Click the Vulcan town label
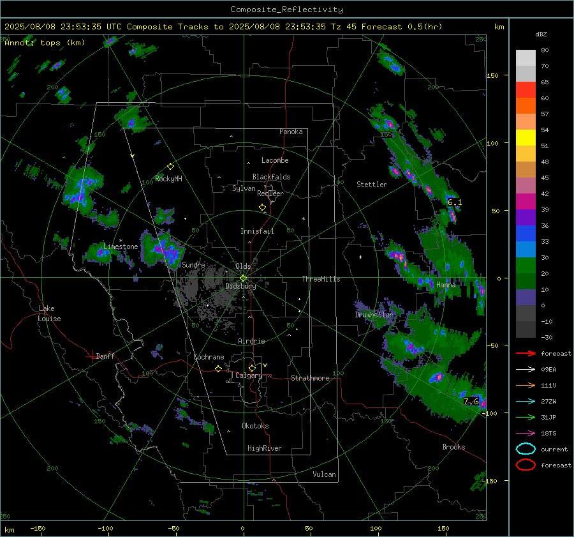The image size is (574, 537). click(324, 474)
